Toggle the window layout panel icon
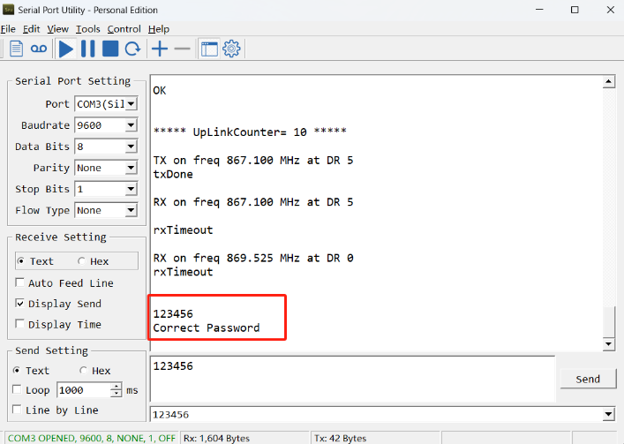This screenshot has height=444, width=624. (209, 49)
